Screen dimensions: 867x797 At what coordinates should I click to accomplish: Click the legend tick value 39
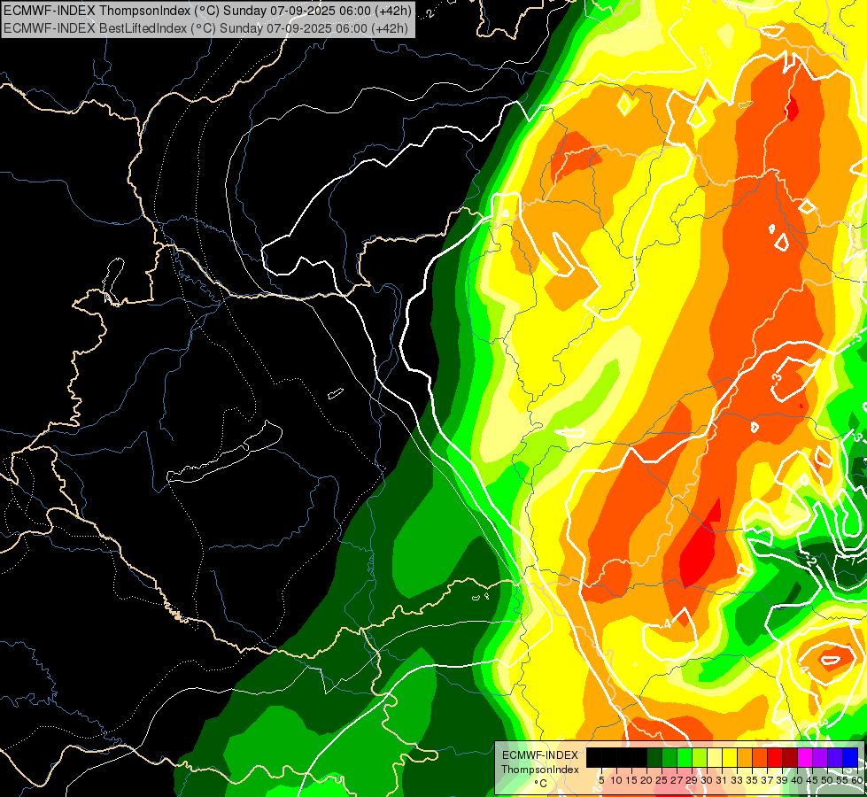tap(782, 780)
